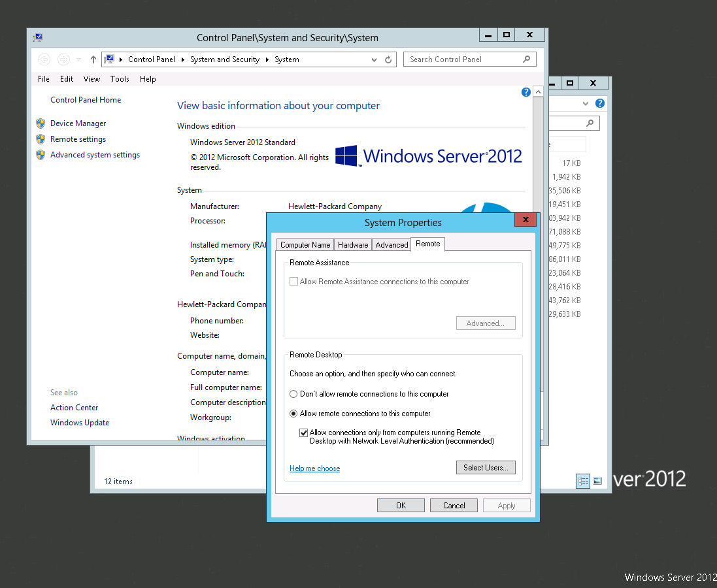Screen dimensions: 717x588
Task: Click scroll up arrow in System window
Action: [538, 92]
